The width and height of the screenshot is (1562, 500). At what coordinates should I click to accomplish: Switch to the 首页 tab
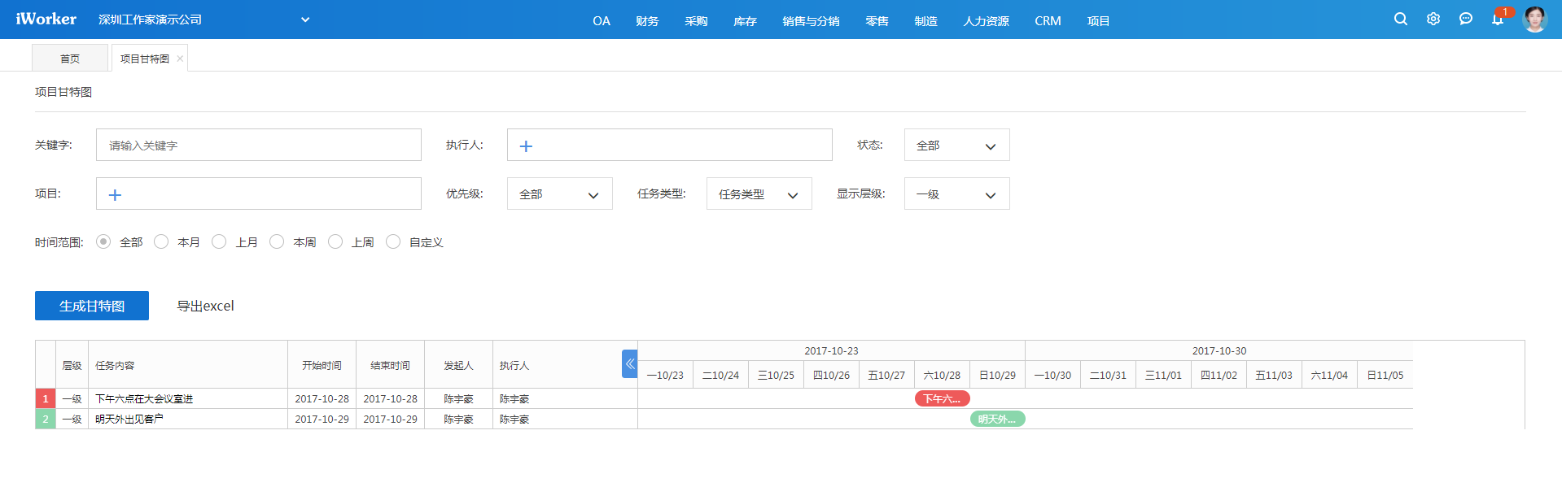(70, 59)
